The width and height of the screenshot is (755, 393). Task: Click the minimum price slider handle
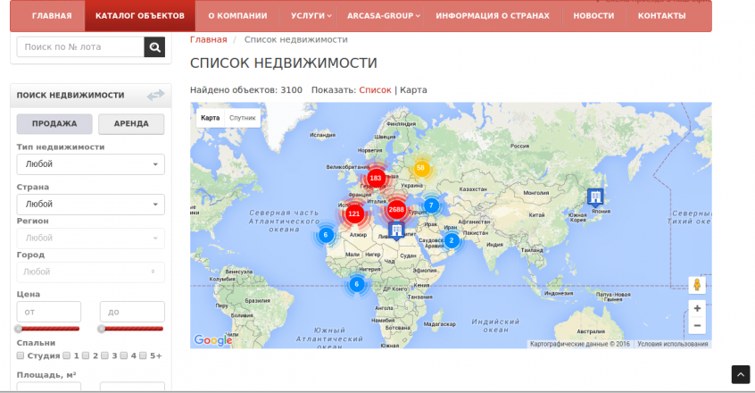click(19, 329)
